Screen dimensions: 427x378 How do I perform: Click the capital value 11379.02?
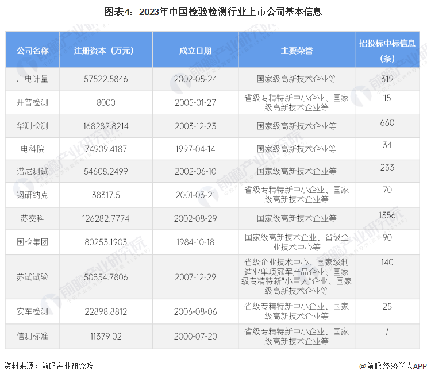click(106, 337)
